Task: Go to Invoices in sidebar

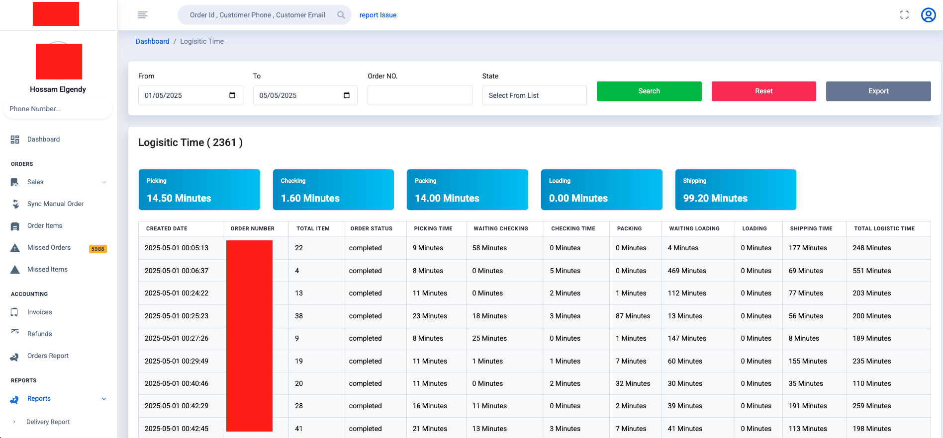Action: tap(39, 312)
